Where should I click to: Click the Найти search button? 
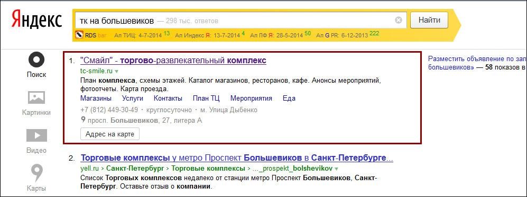tap(429, 20)
